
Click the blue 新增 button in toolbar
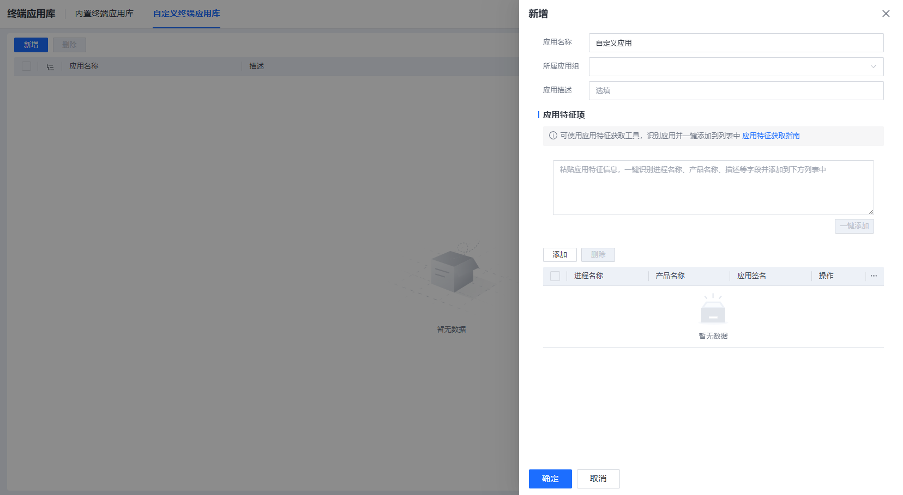point(31,45)
